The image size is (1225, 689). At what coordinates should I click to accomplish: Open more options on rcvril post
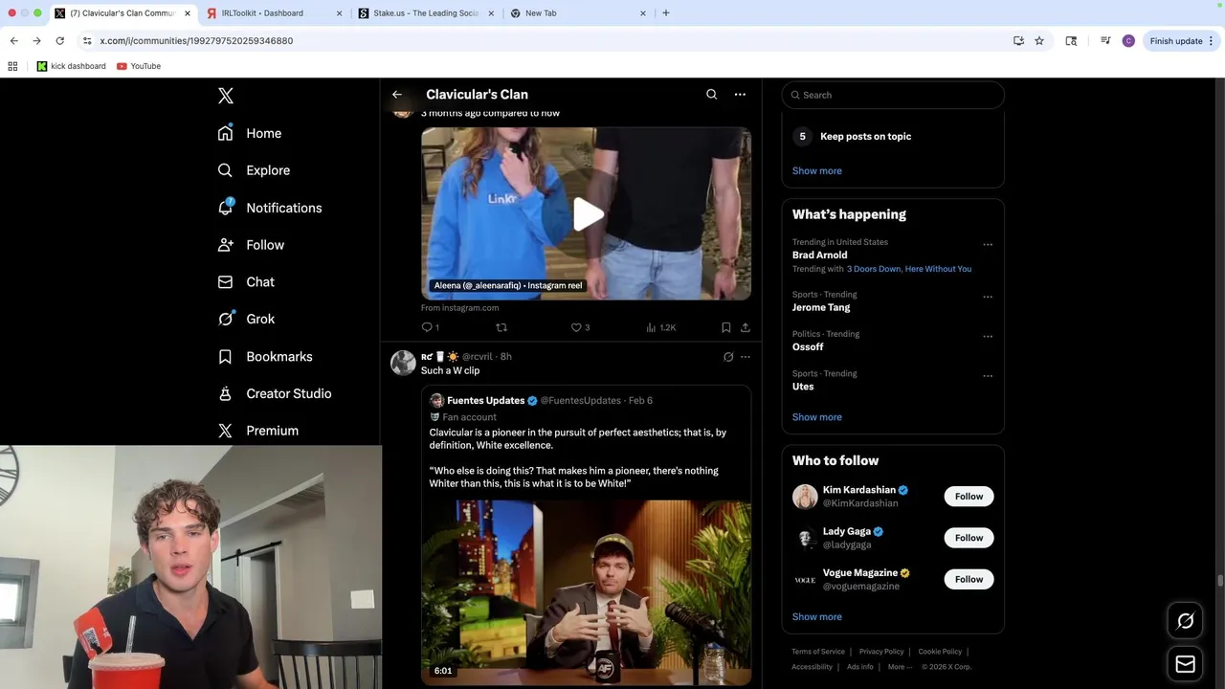click(746, 357)
